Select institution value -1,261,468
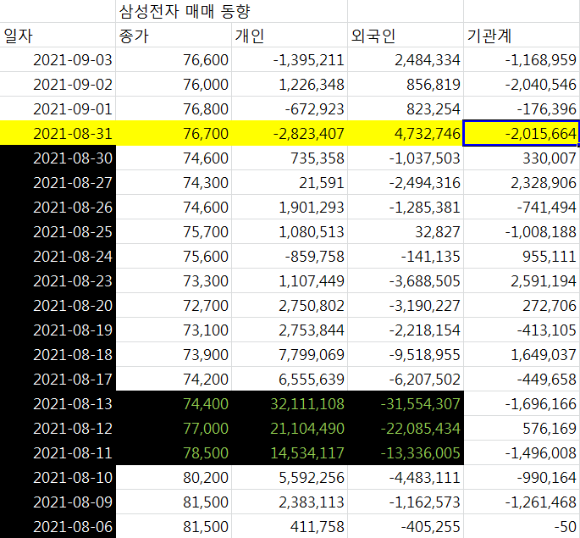The image size is (580, 538). tap(522, 502)
